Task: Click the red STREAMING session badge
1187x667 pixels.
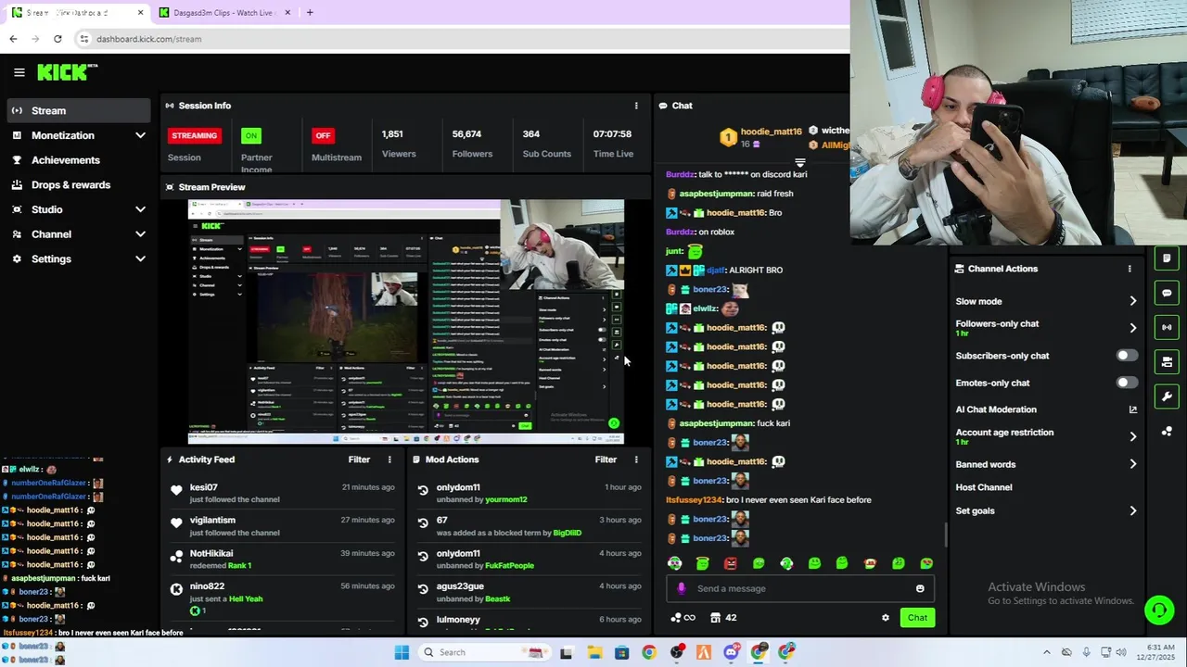Action: point(194,135)
